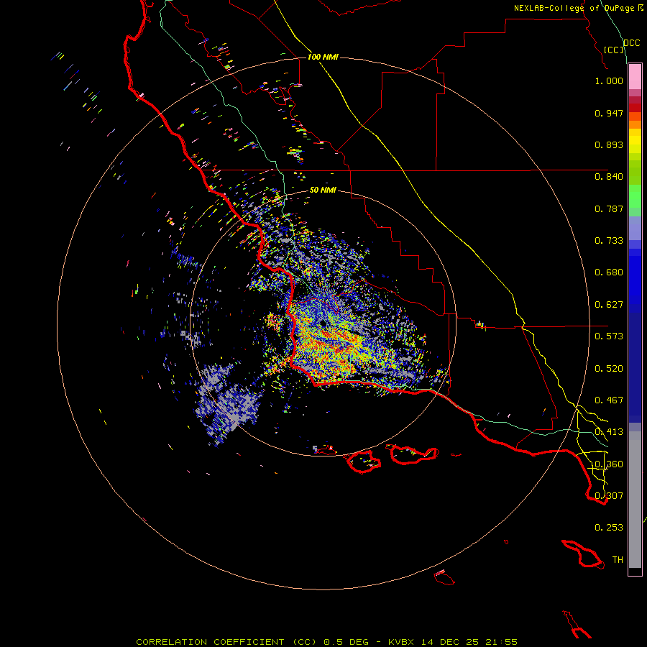Screen dimensions: 647x647
Task: Click the 100 NMI range ring label
Action: (x=323, y=57)
